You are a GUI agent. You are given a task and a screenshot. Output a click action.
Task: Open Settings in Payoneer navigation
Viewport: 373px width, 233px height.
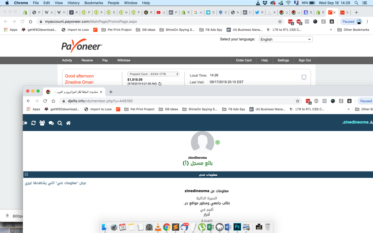[283, 60]
